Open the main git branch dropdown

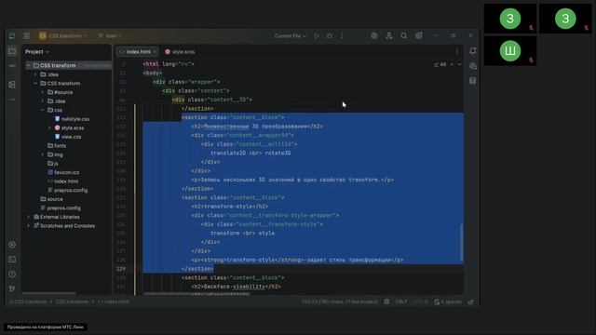click(x=110, y=35)
